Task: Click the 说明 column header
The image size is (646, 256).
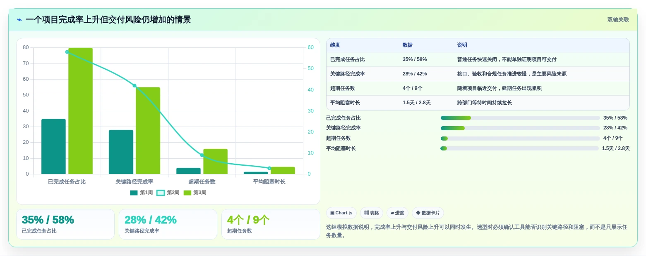Action: (462, 45)
